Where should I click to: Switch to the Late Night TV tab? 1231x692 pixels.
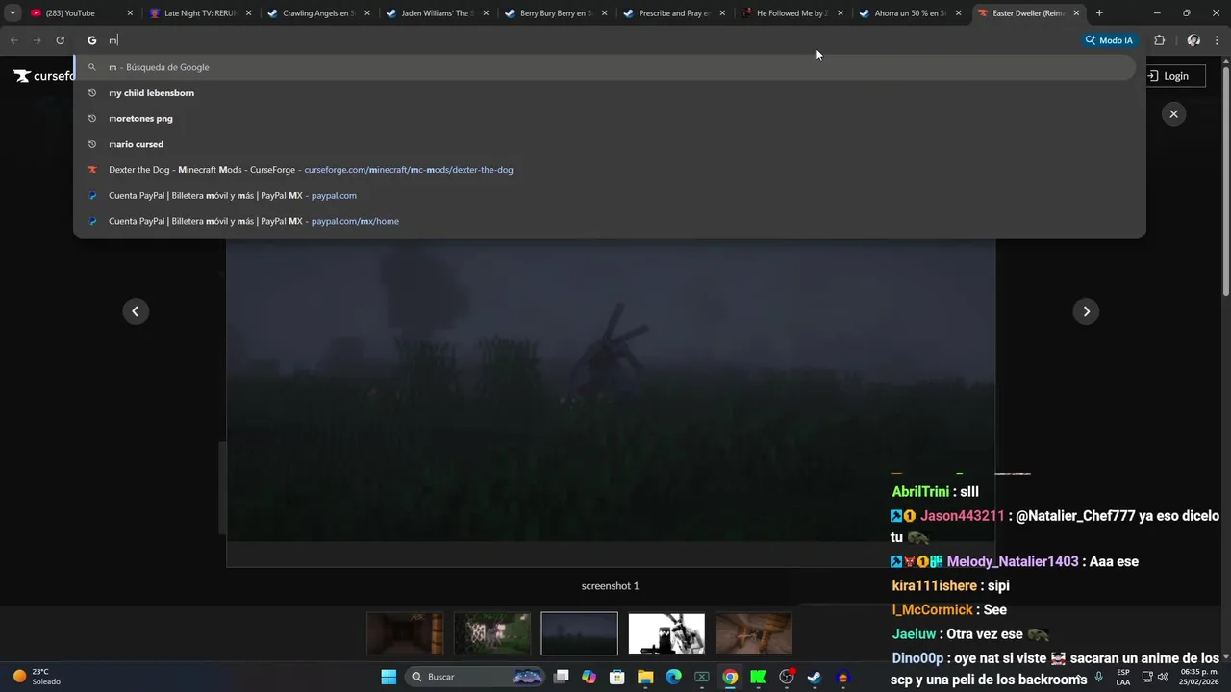(200, 13)
